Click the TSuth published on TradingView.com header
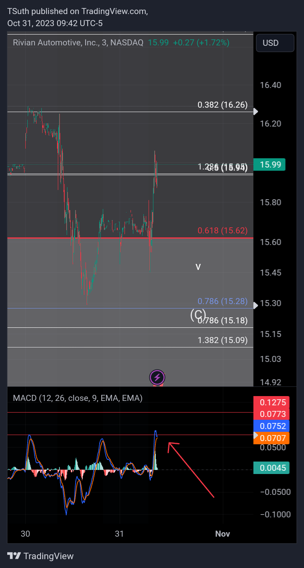304x568 pixels. pos(78,12)
